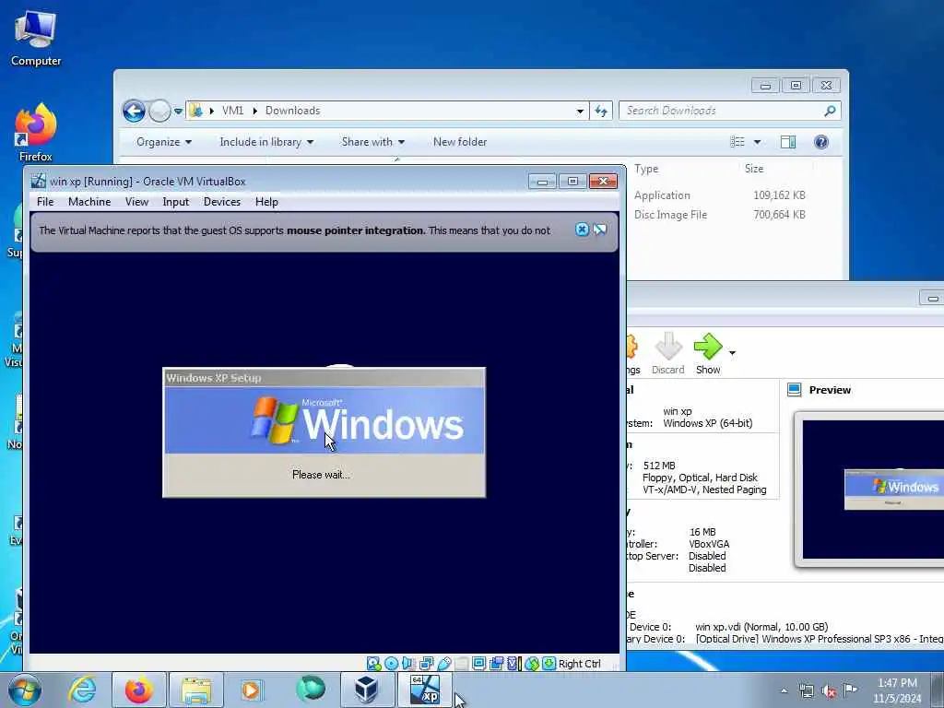Show hidden system tray icons arrow

point(784,690)
